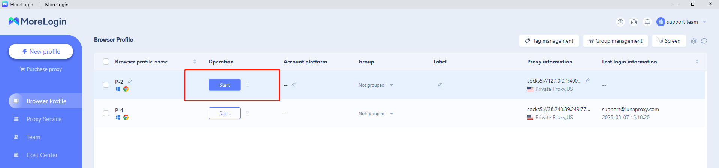Edit the P-2 profile name pencil

tap(130, 81)
